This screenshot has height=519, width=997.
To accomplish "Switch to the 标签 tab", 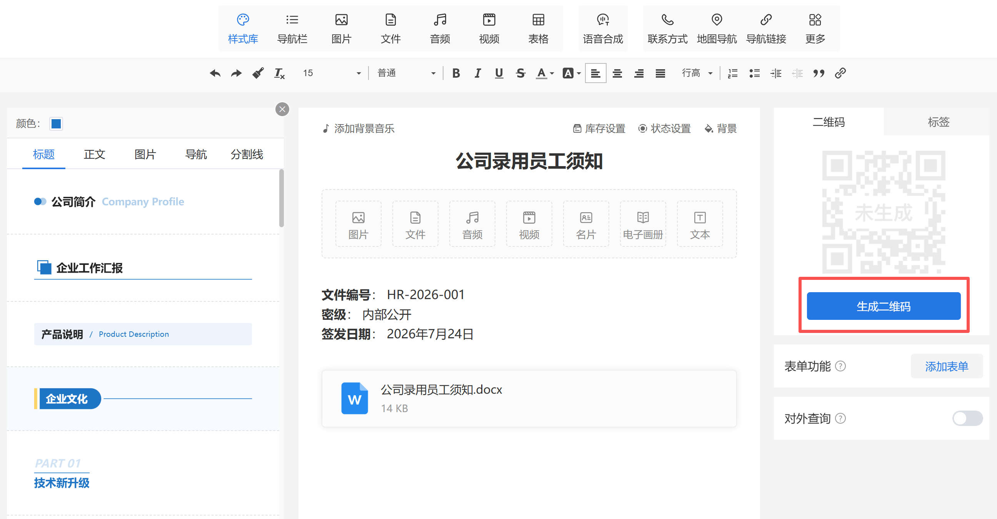I will 938,122.
